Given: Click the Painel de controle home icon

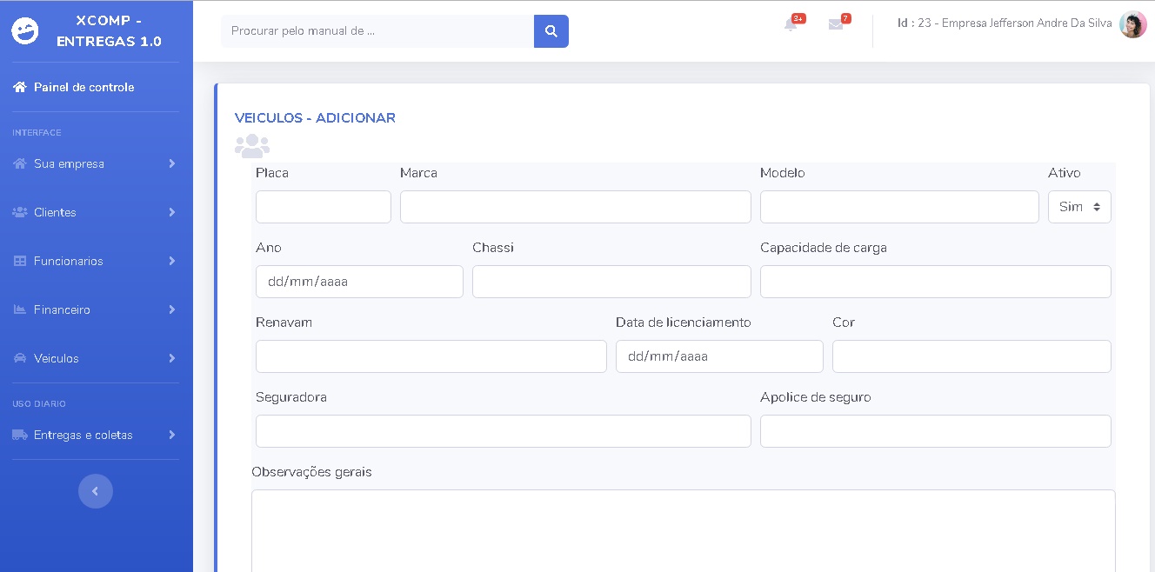Looking at the screenshot, I should click(20, 87).
